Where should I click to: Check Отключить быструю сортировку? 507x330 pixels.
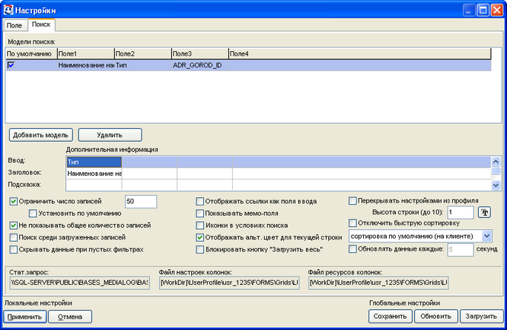[352, 223]
